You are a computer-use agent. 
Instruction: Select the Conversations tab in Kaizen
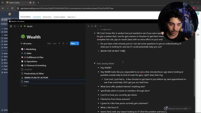37,17
